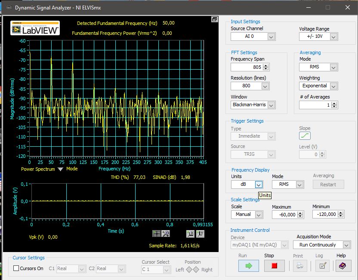Image resolution: width=358 pixels, height=280 pixels.
Task: Open the Power Spectrum mode selector triangle
Action: click(60, 169)
